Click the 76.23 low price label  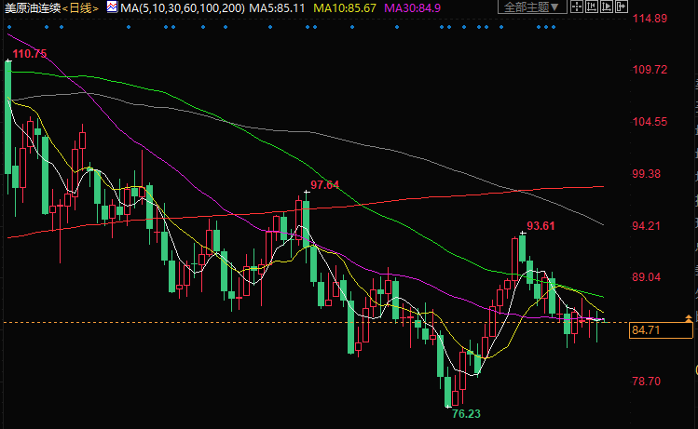pyautogui.click(x=466, y=413)
